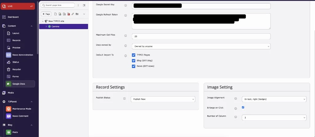Collapse the T3Planet group chevron

(x=32, y=102)
